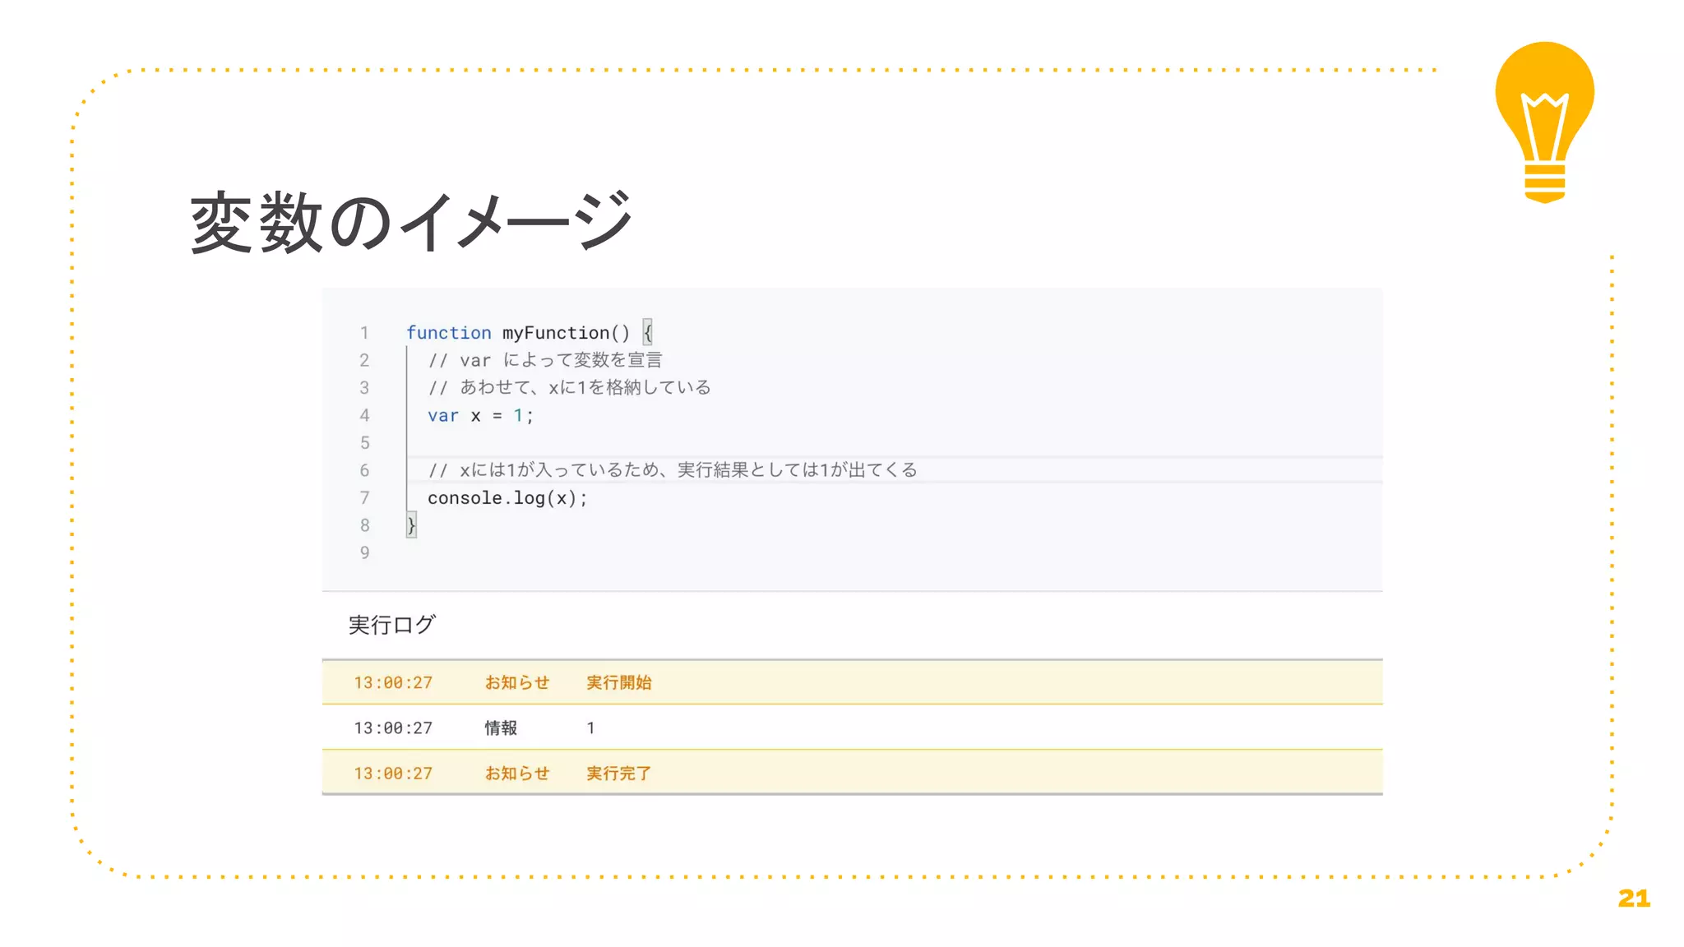Click the comment 'あわせて、xに1を格納している'

pyautogui.click(x=569, y=387)
